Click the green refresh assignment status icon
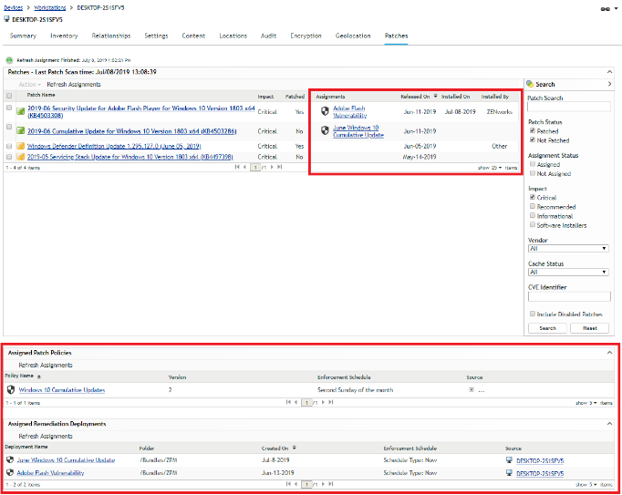The width and height of the screenshot is (622, 495). pyautogui.click(x=9, y=60)
